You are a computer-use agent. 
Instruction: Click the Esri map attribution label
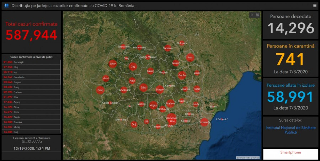[248, 158]
